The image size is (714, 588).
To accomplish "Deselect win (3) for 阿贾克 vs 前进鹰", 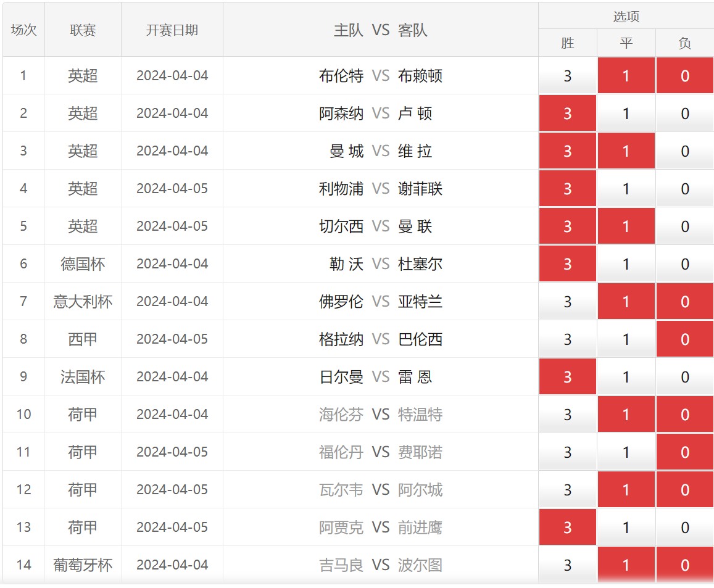I will coord(567,527).
